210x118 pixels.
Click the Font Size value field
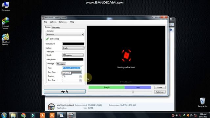coord(71,80)
